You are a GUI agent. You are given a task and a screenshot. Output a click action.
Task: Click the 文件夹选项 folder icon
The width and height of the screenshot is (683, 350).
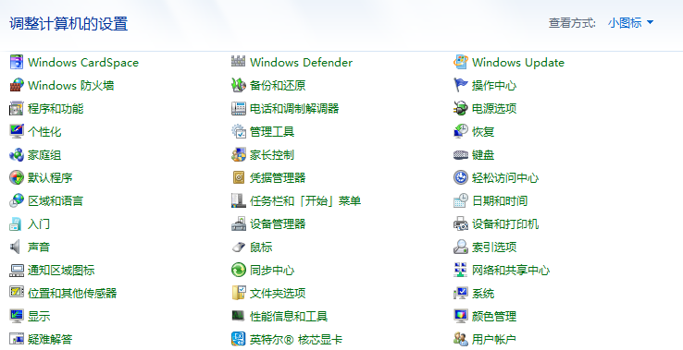pos(238,293)
